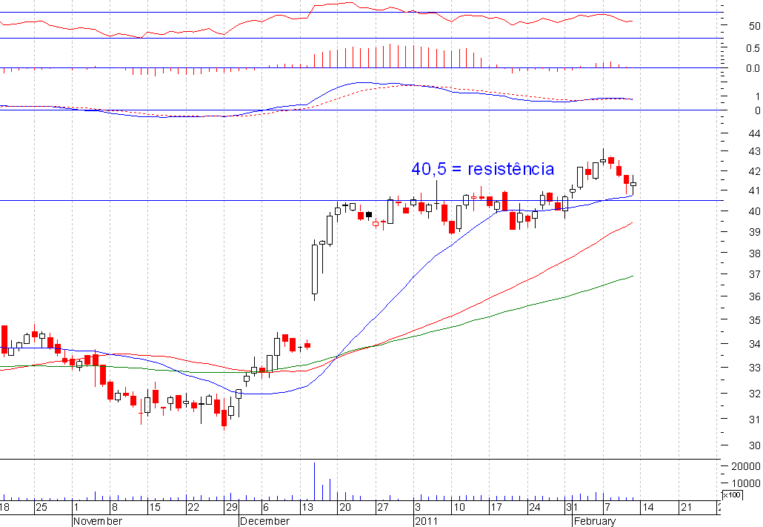
Task: Click date label 29 before December
Action: [x=231, y=507]
